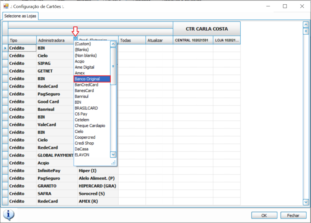Viewport: 311px width, 223px height.
Task: Select the SIPAG administradora cell
Action: click(55, 64)
